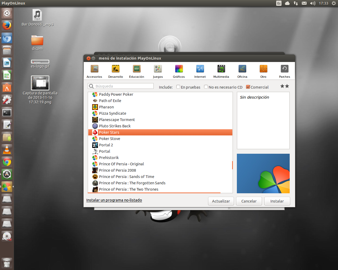Pick Planescape Torment from the list

[x=160, y=120]
